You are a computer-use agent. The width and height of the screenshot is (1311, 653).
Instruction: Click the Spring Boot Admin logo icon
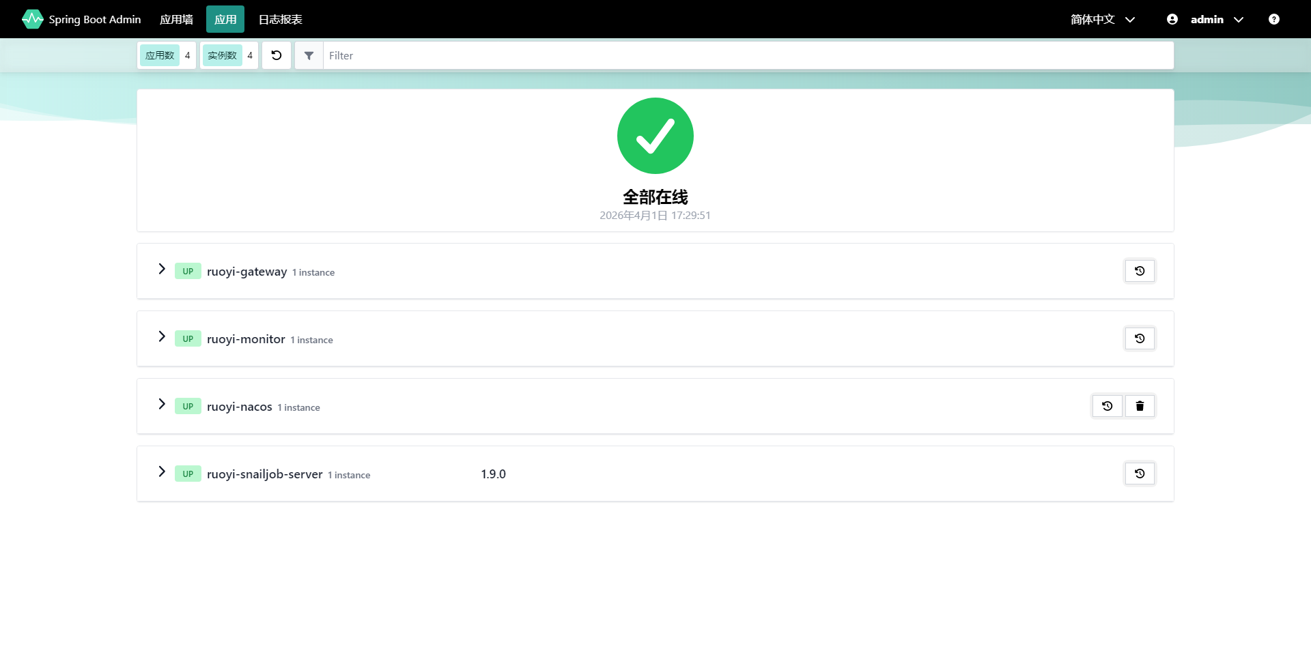coord(32,19)
